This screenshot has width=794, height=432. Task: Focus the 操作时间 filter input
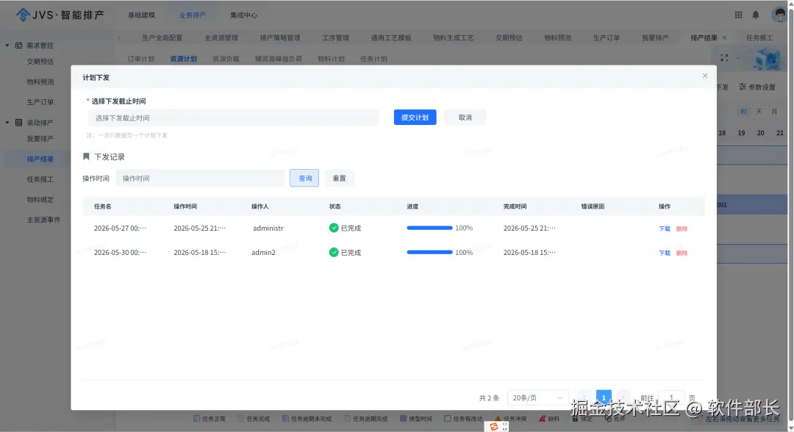click(x=201, y=178)
